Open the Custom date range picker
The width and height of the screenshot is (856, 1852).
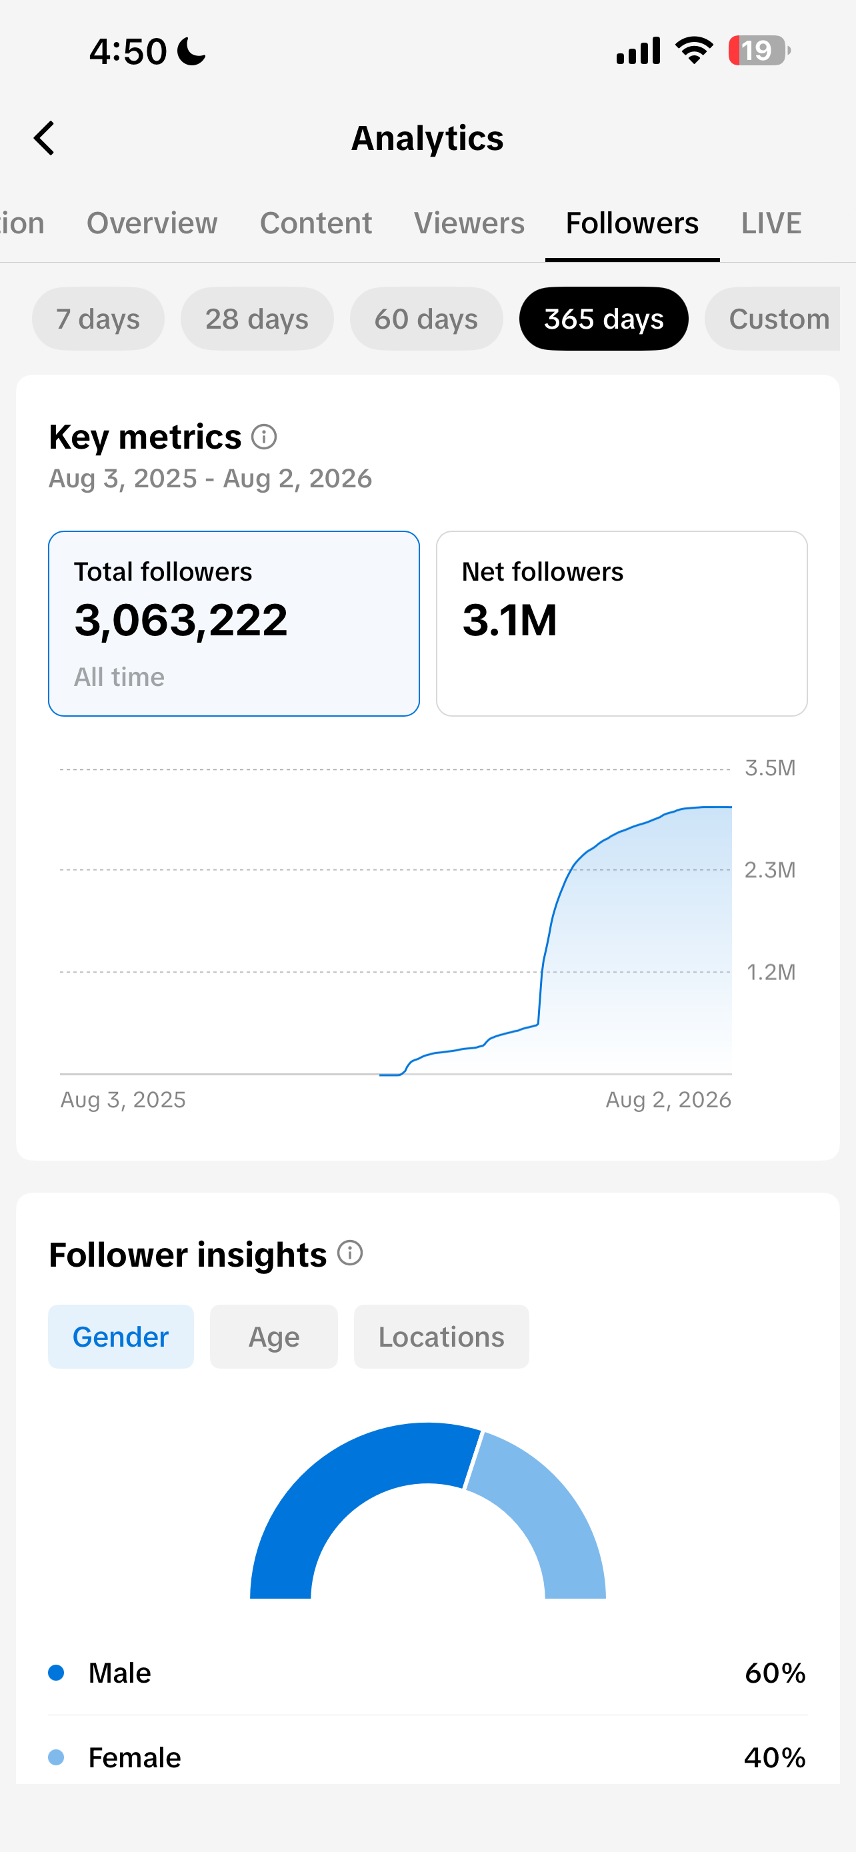coord(773,319)
